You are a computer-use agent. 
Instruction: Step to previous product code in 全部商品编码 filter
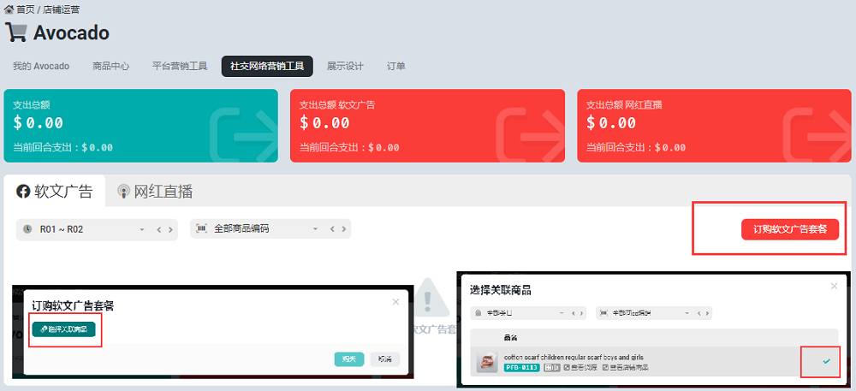[x=332, y=229]
